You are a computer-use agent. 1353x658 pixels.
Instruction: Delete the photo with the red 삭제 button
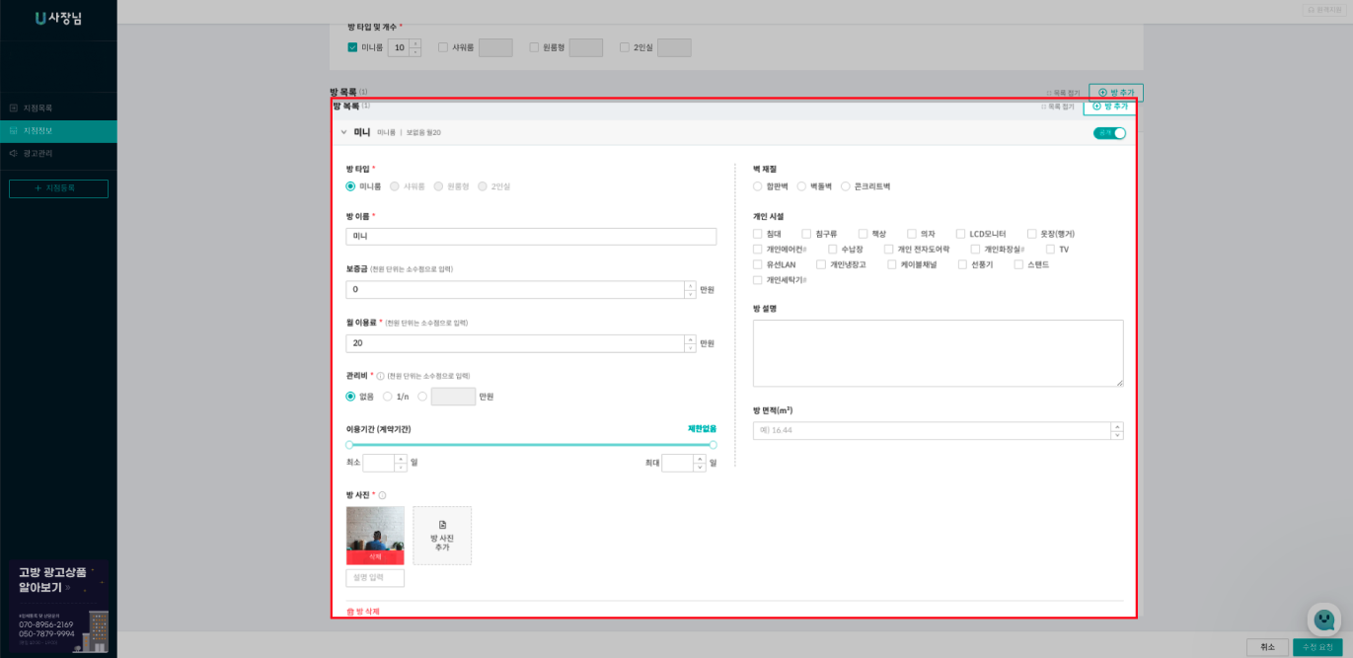[x=375, y=557]
